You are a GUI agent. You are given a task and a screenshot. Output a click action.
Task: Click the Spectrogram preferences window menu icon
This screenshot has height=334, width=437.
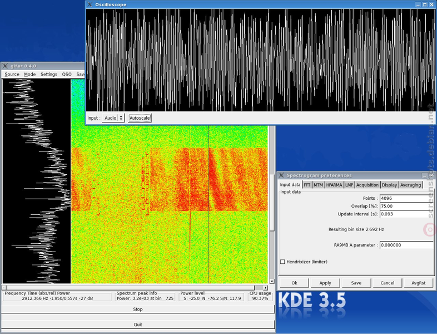point(281,175)
